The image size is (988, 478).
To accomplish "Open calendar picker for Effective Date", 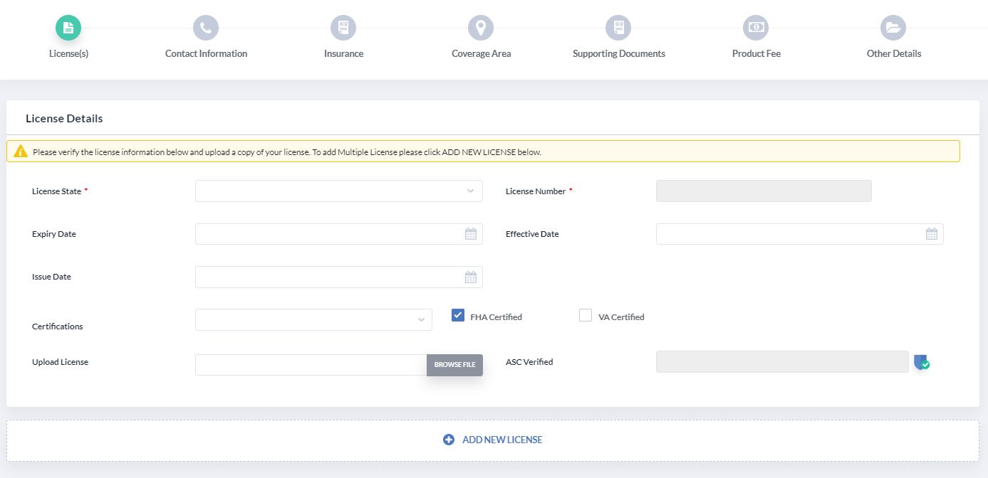I will coord(932,234).
